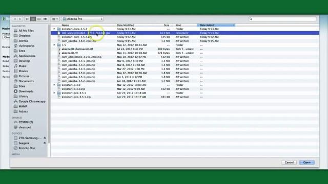Open the Akeeba Pro folder path popup
Viewport: 328px width, 184px height.
pos(83,19)
